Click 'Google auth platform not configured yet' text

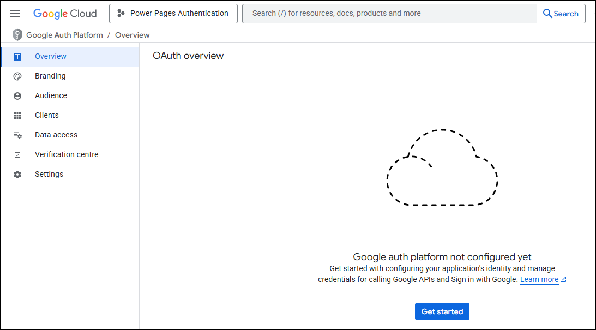[442, 257]
